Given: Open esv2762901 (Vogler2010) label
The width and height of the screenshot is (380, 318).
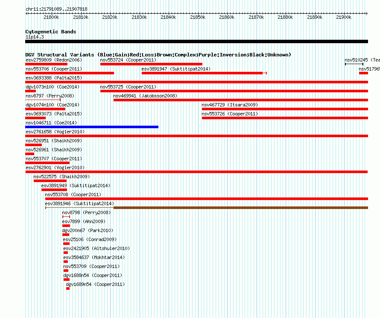Looking at the screenshot, I should click(x=55, y=168).
